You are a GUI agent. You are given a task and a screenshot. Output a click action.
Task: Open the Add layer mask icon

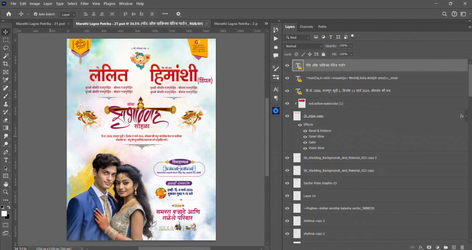pyautogui.click(x=429, y=247)
